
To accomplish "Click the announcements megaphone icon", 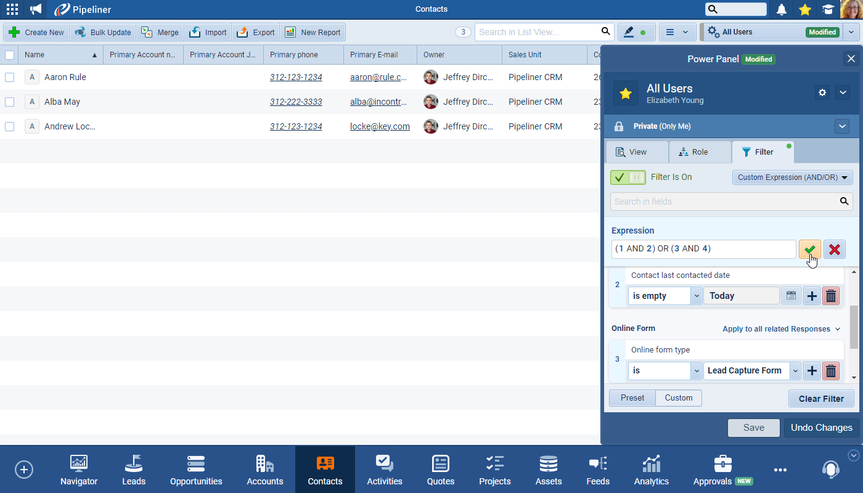I will [36, 9].
